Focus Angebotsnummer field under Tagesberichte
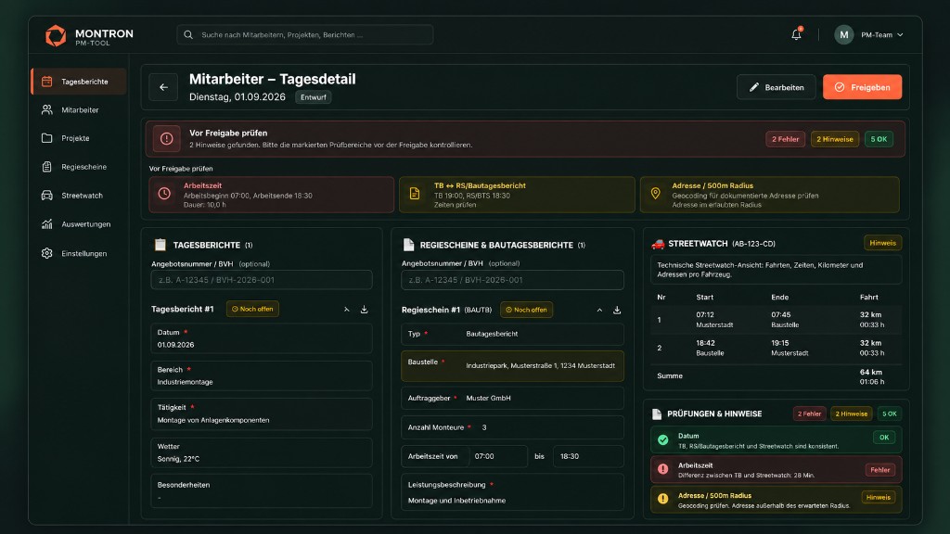This screenshot has width=950, height=534. click(x=262, y=280)
